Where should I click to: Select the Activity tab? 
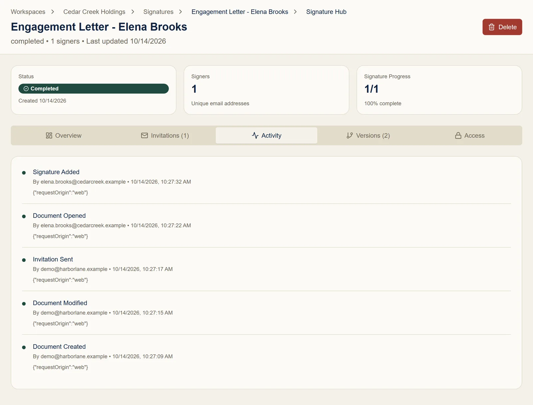point(266,136)
